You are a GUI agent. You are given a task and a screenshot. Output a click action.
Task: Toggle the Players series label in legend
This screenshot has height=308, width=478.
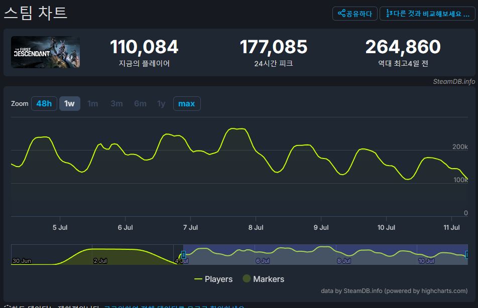(x=218, y=279)
